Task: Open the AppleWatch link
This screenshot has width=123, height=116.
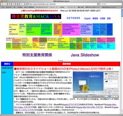Action: 15,42
